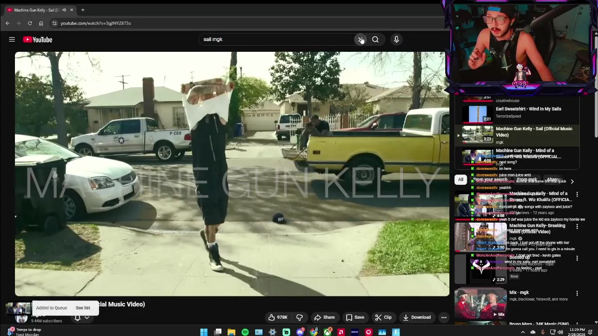Open the YouTube guide hamburger menu
Screen dimensions: 598x336
[x=12, y=40]
